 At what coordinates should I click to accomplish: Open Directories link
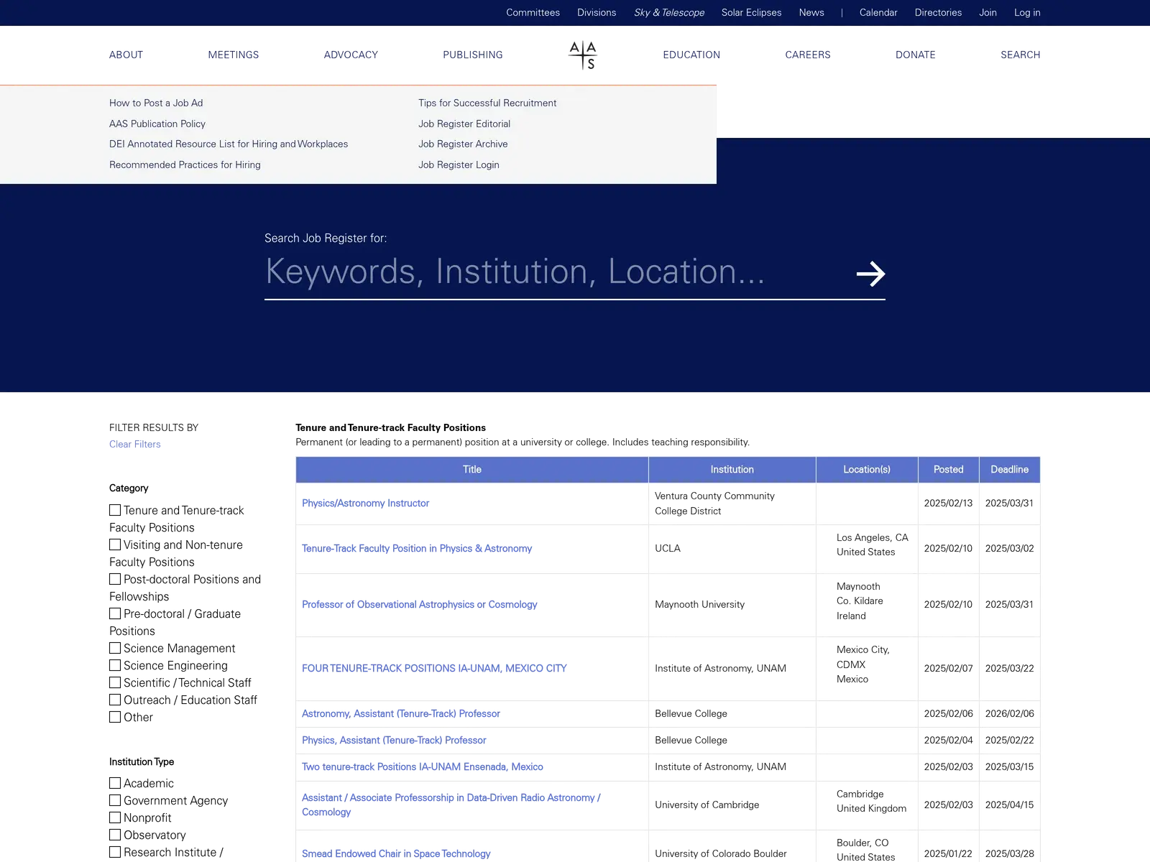point(938,12)
